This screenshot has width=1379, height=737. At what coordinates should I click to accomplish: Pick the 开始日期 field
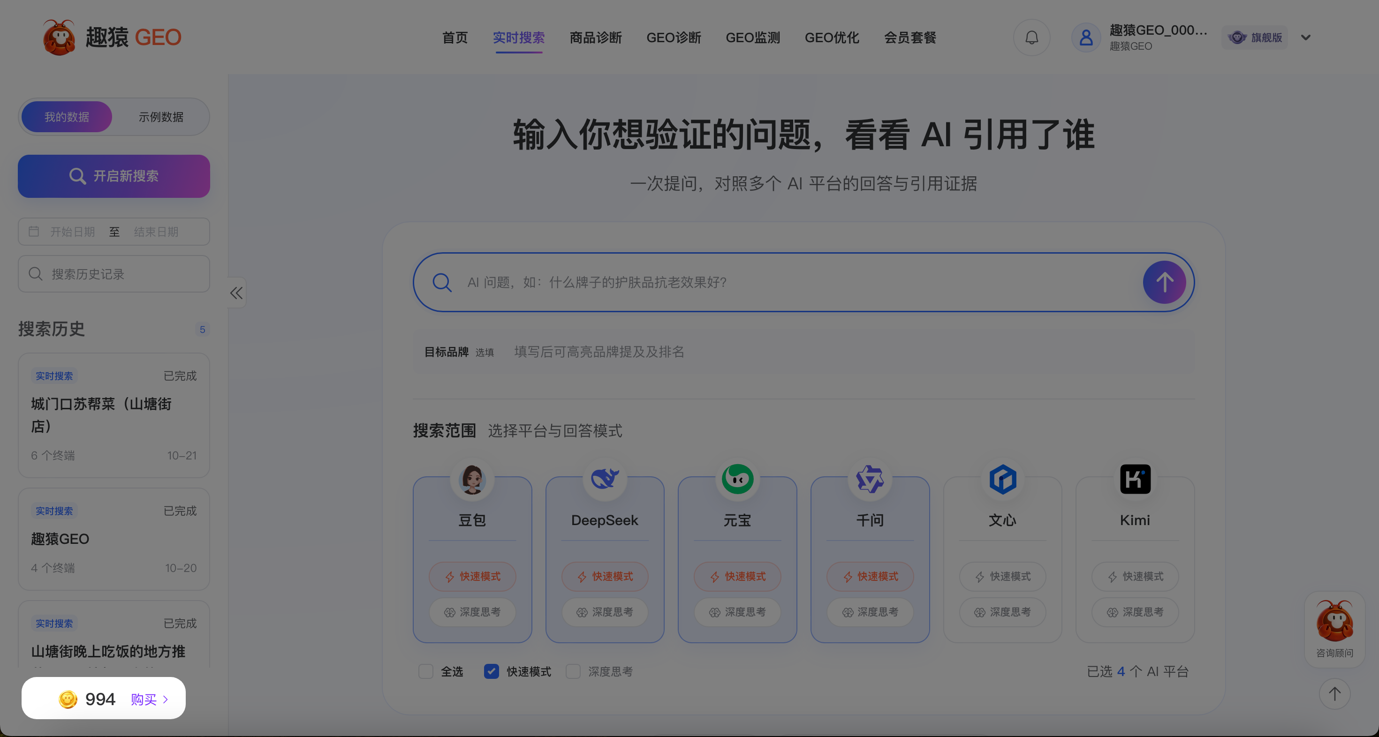coord(72,232)
